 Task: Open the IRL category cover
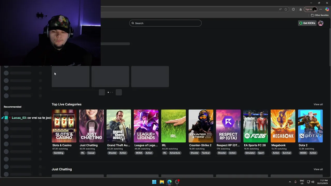tap(174, 126)
